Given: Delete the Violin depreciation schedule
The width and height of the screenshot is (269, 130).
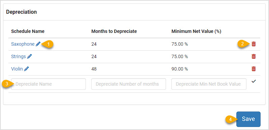Looking at the screenshot, I should 254,69.
